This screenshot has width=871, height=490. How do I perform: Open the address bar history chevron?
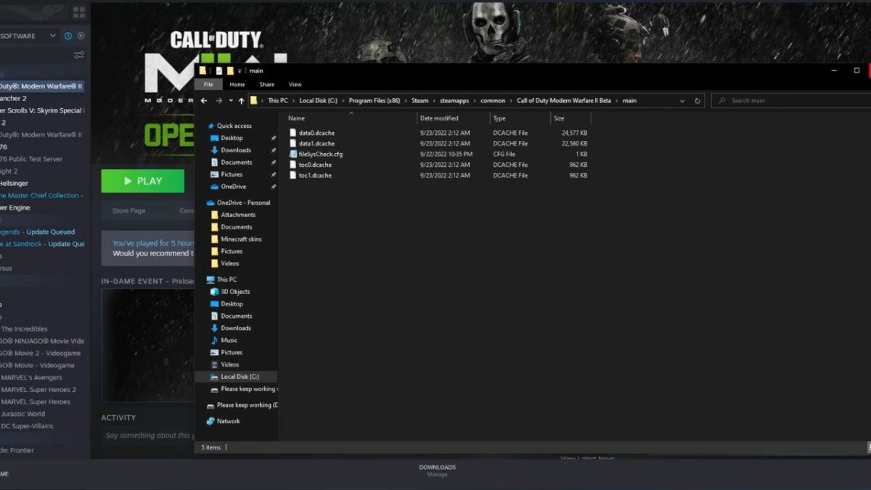tap(682, 101)
